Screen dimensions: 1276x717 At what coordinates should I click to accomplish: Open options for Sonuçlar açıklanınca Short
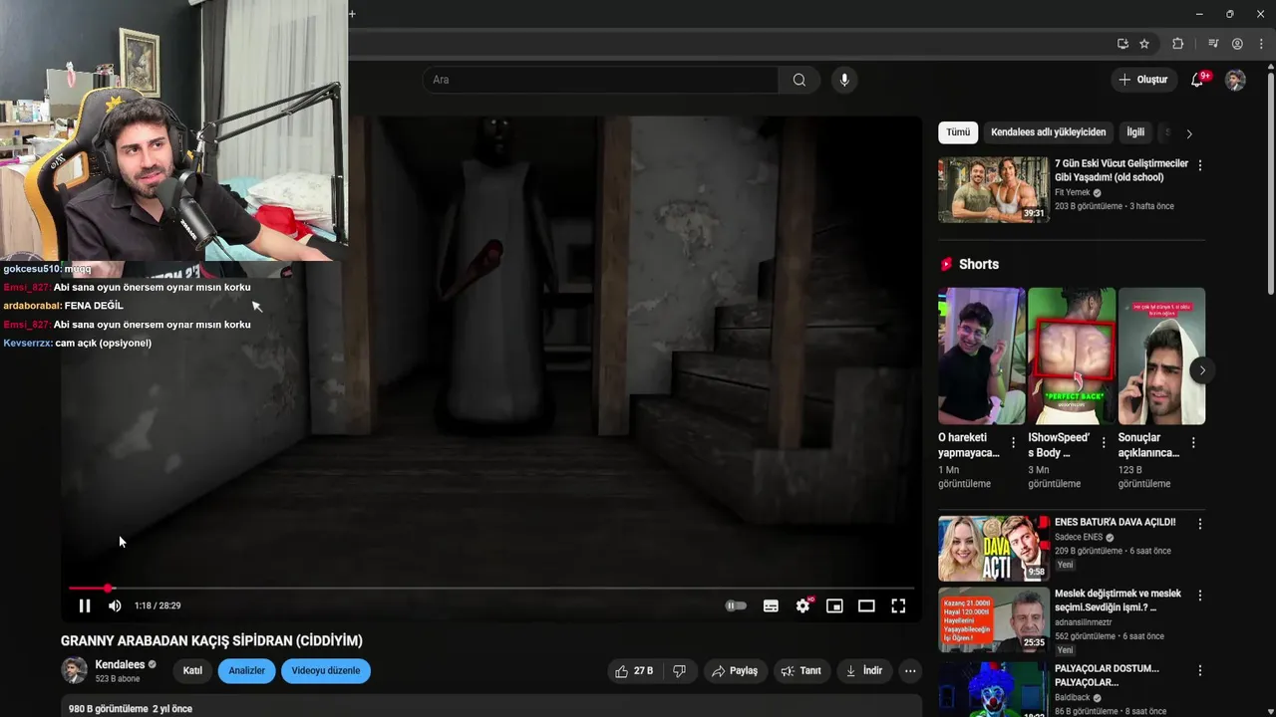(x=1193, y=443)
